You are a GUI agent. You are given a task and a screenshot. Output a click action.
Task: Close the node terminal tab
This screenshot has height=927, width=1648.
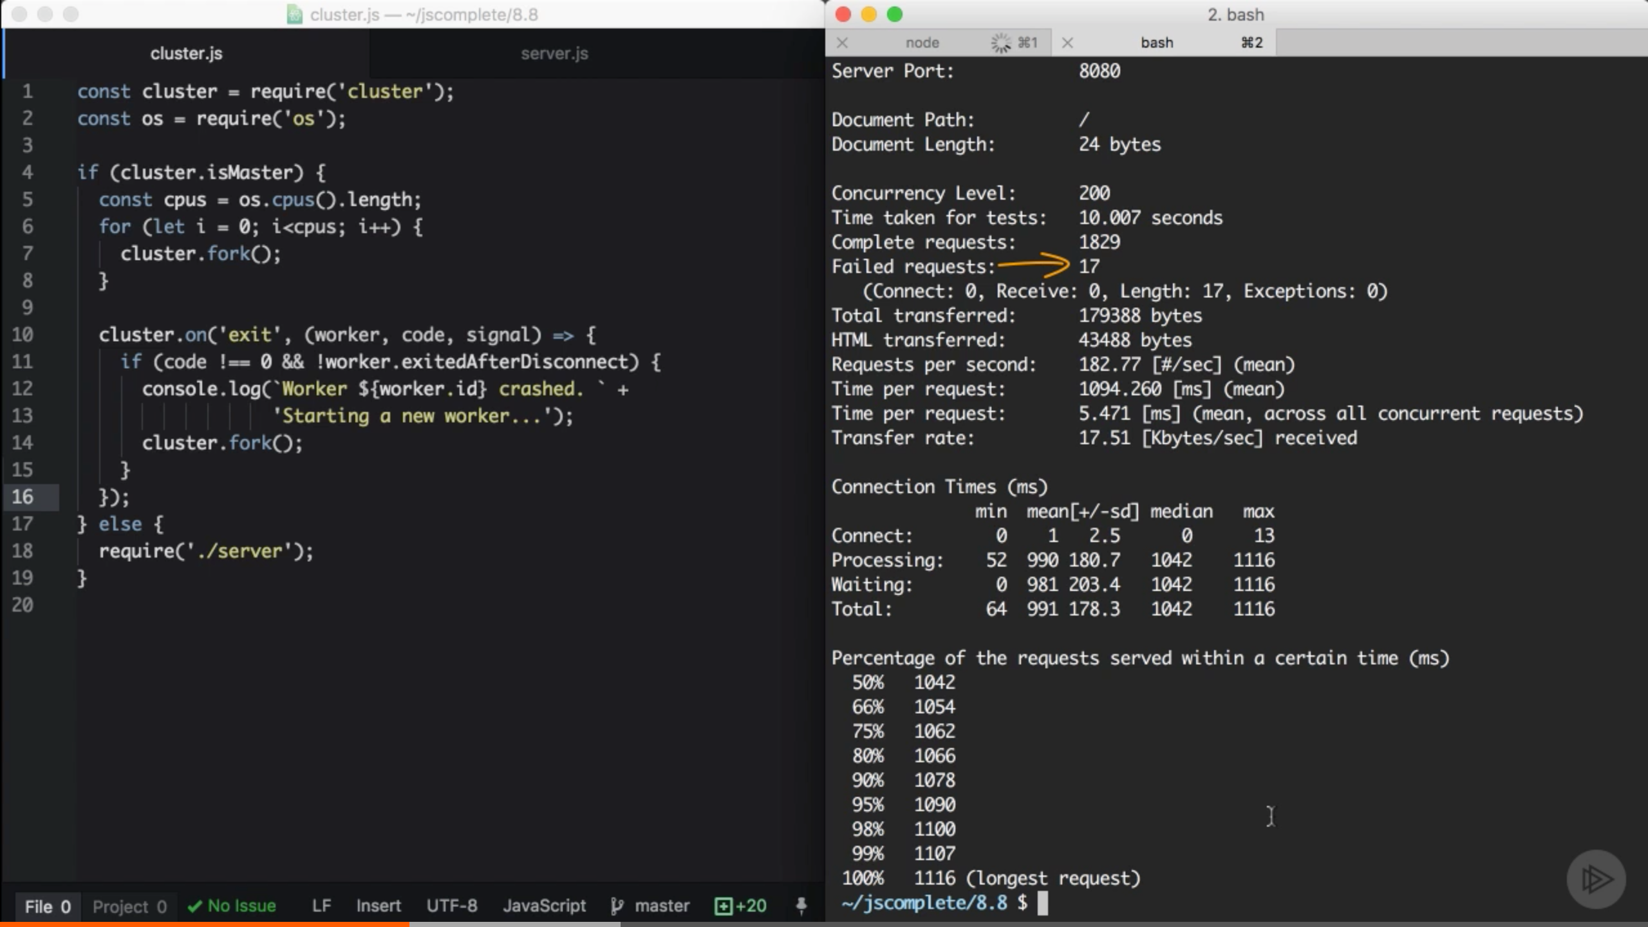(x=842, y=42)
